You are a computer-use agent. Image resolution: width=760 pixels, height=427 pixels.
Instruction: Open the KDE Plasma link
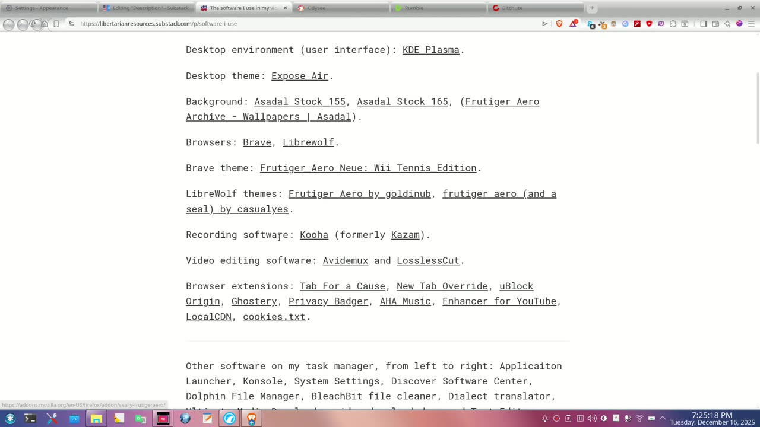tap(430, 50)
